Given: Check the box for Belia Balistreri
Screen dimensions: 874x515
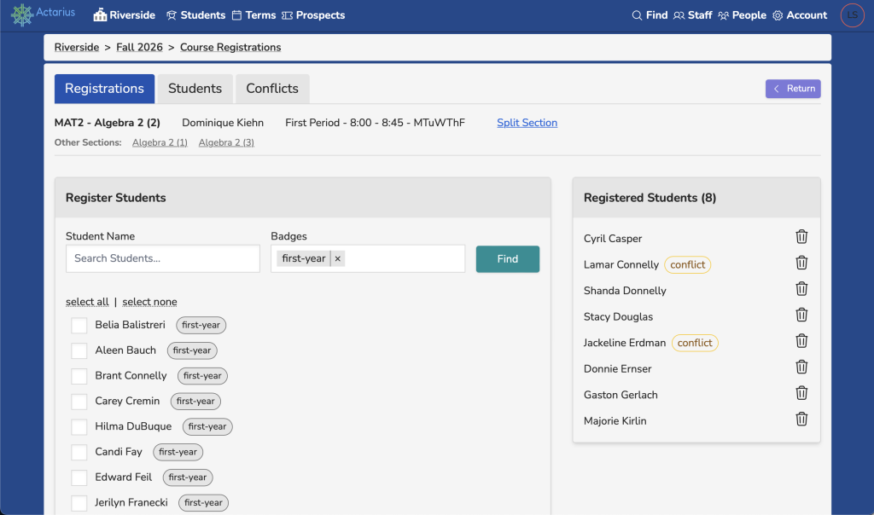Looking at the screenshot, I should coord(79,325).
